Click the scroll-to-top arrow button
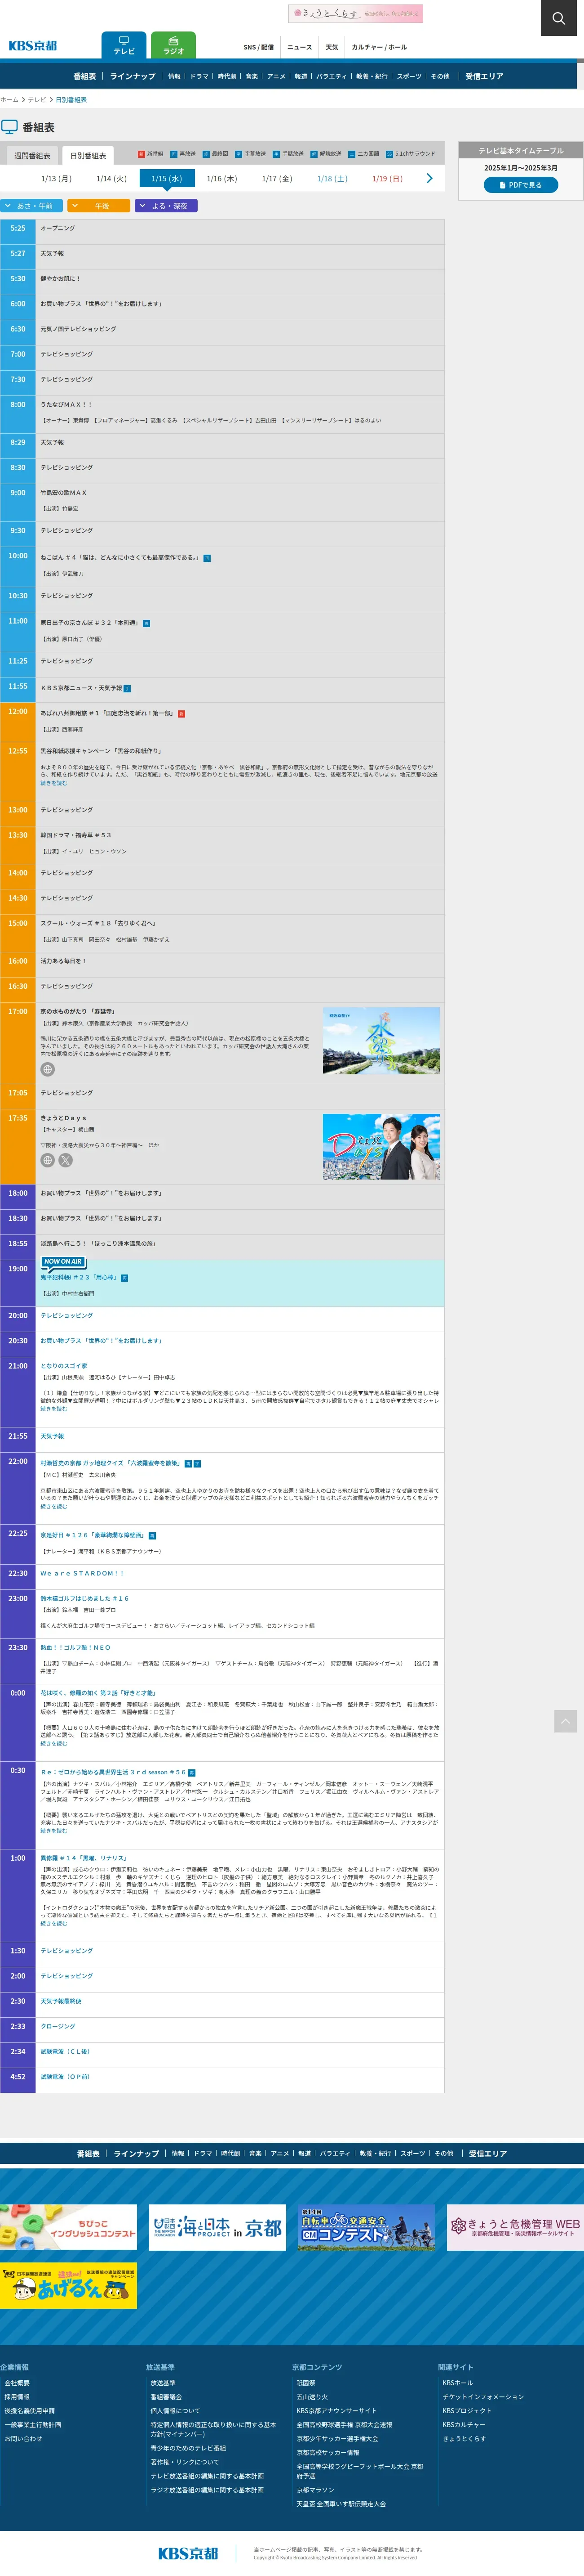Viewport: 584px width, 2576px height. [x=565, y=1720]
